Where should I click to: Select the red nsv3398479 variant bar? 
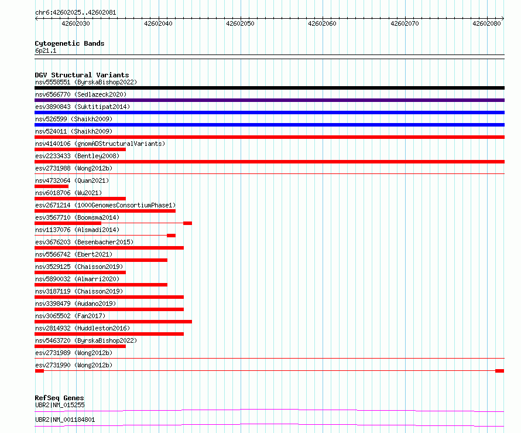pyautogui.click(x=109, y=309)
